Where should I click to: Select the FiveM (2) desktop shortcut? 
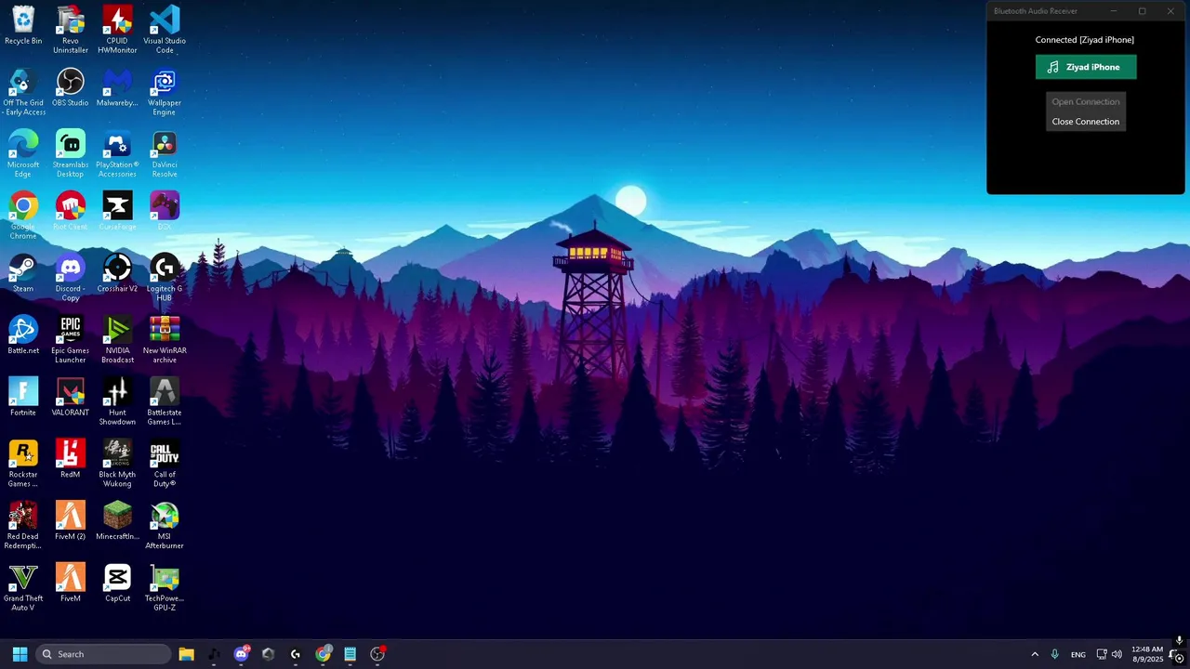pos(71,521)
